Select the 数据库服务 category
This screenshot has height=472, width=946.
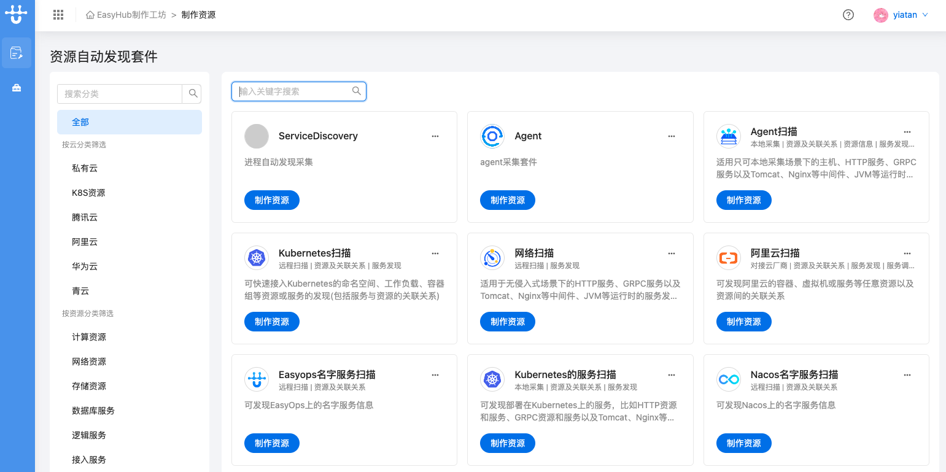click(130, 411)
